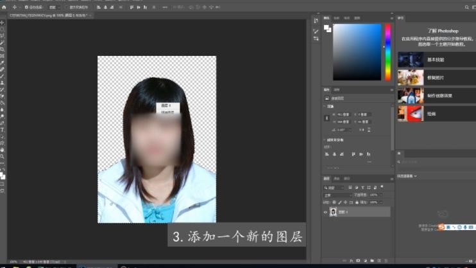This screenshot has width=476, height=268.
Task: Align horizontal centers in options bar
Action: point(105,7)
